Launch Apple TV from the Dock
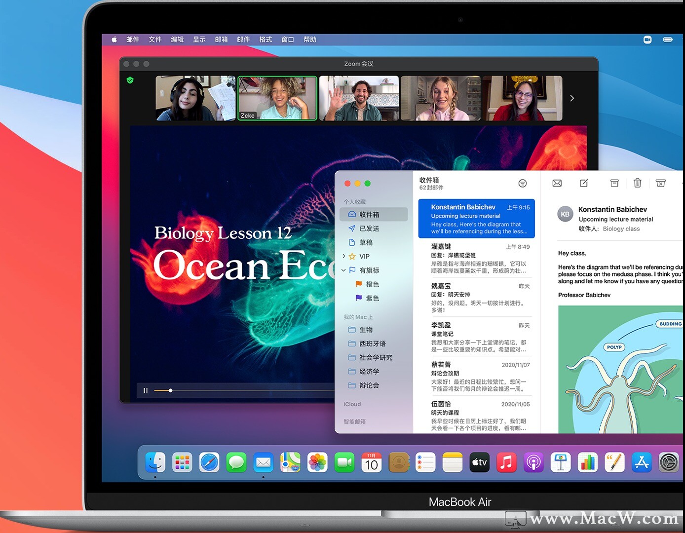This screenshot has width=685, height=533. [480, 462]
